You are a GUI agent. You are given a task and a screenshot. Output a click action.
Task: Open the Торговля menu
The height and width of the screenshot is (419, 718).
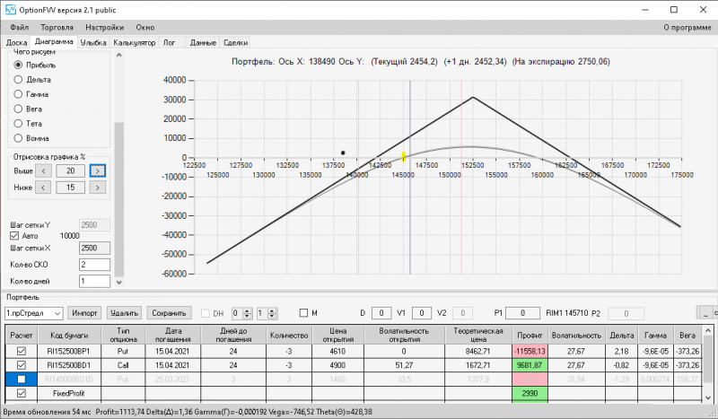pos(57,28)
